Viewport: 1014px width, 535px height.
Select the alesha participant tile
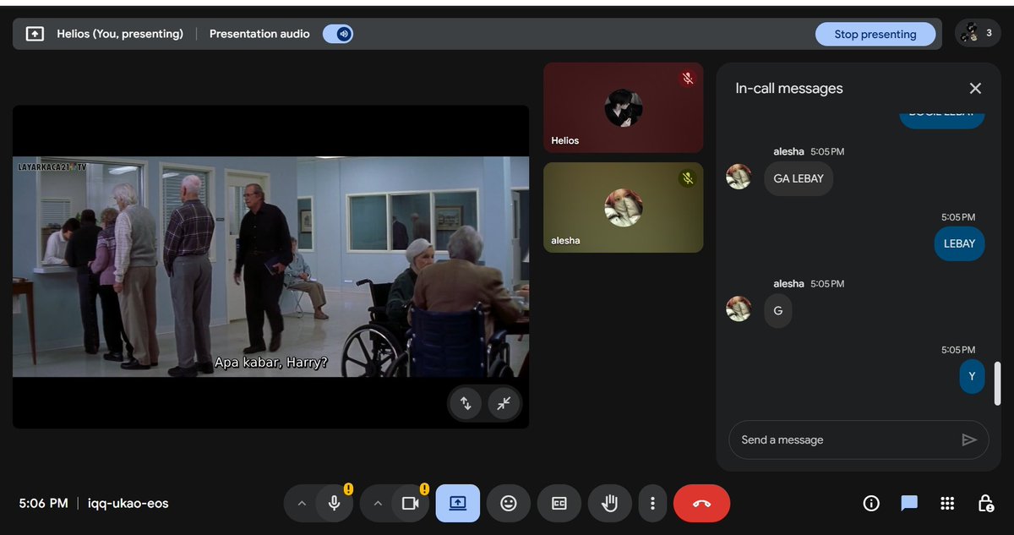click(624, 207)
